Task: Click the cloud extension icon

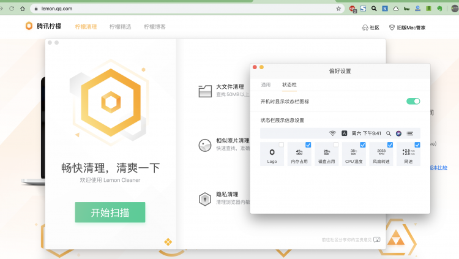Action: tap(396, 9)
